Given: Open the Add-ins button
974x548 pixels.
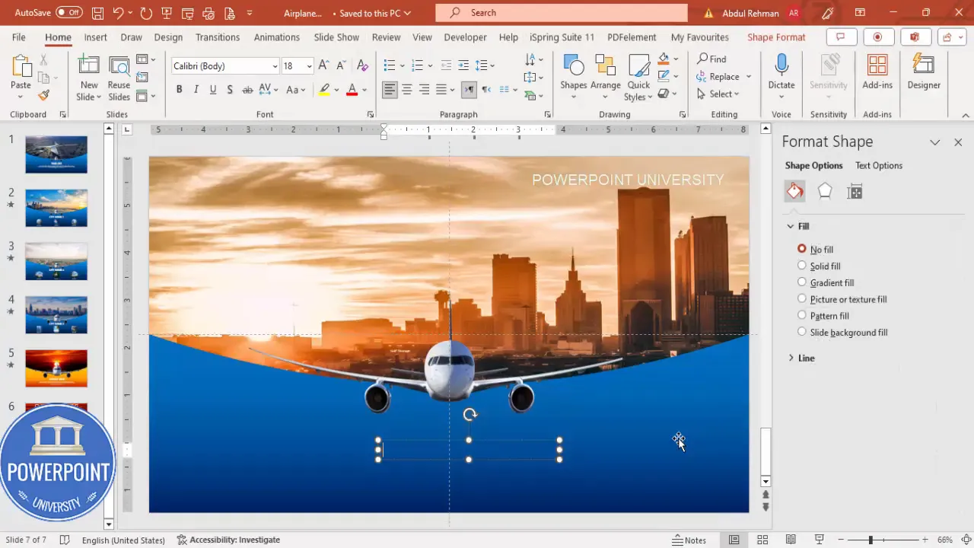Looking at the screenshot, I should (x=877, y=72).
